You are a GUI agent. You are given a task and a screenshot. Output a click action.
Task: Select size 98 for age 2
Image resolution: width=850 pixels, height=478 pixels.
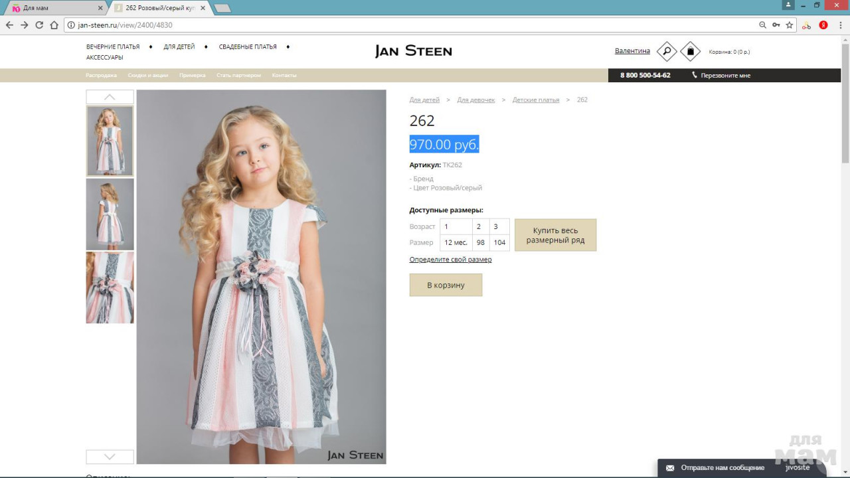tap(481, 242)
